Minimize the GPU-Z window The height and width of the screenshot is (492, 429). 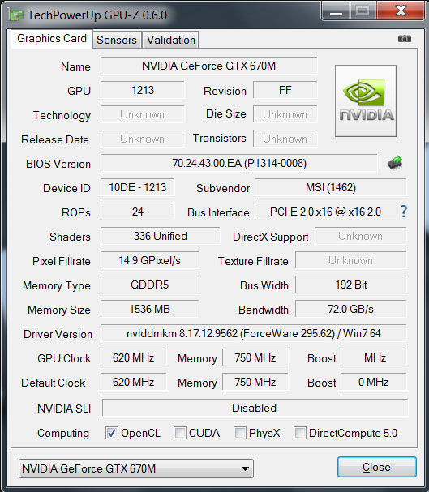(x=336, y=11)
